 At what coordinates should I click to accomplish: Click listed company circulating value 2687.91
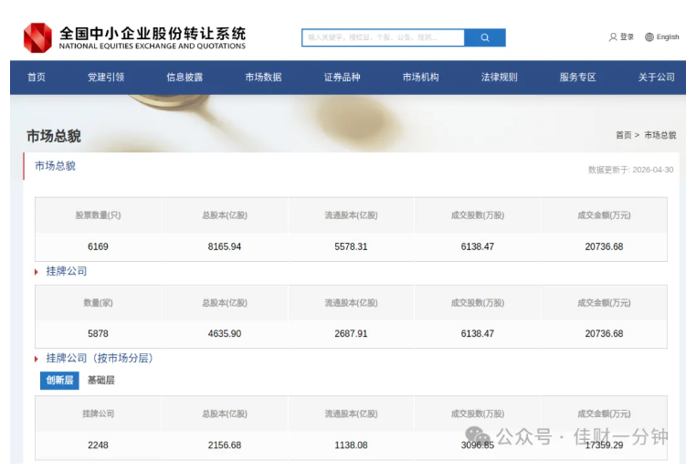click(x=351, y=334)
